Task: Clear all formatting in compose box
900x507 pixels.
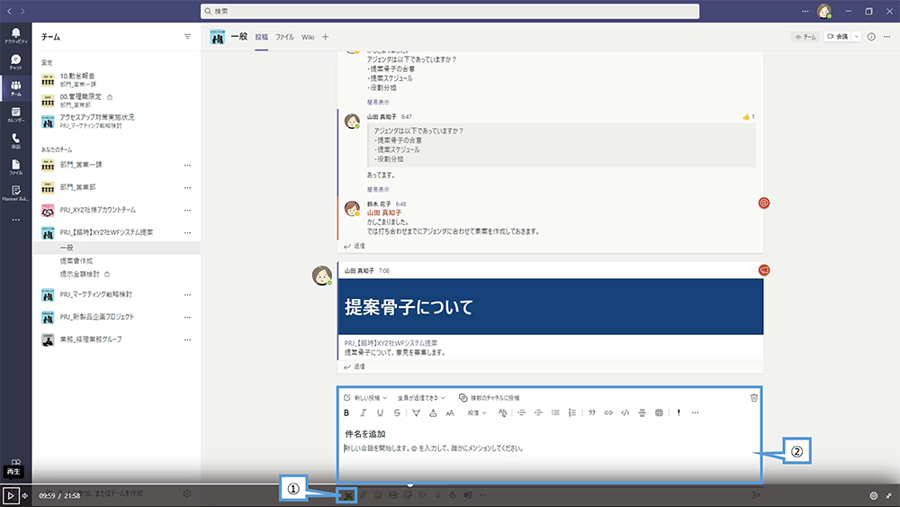Action: tap(502, 412)
